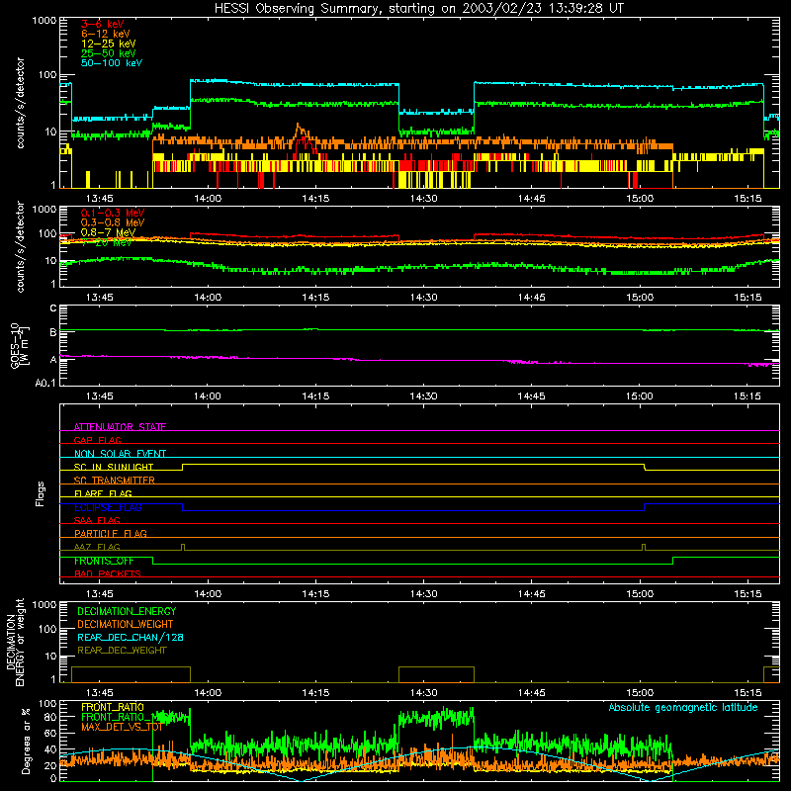Viewport: 791px width, 791px height.
Task: Click the 12-25 keV legend entry
Action: pyautogui.click(x=109, y=44)
